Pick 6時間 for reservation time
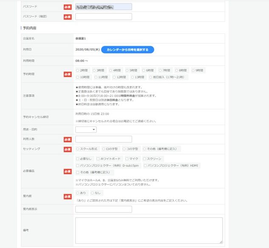Screen dimensions: 269x248 coord(144,70)
